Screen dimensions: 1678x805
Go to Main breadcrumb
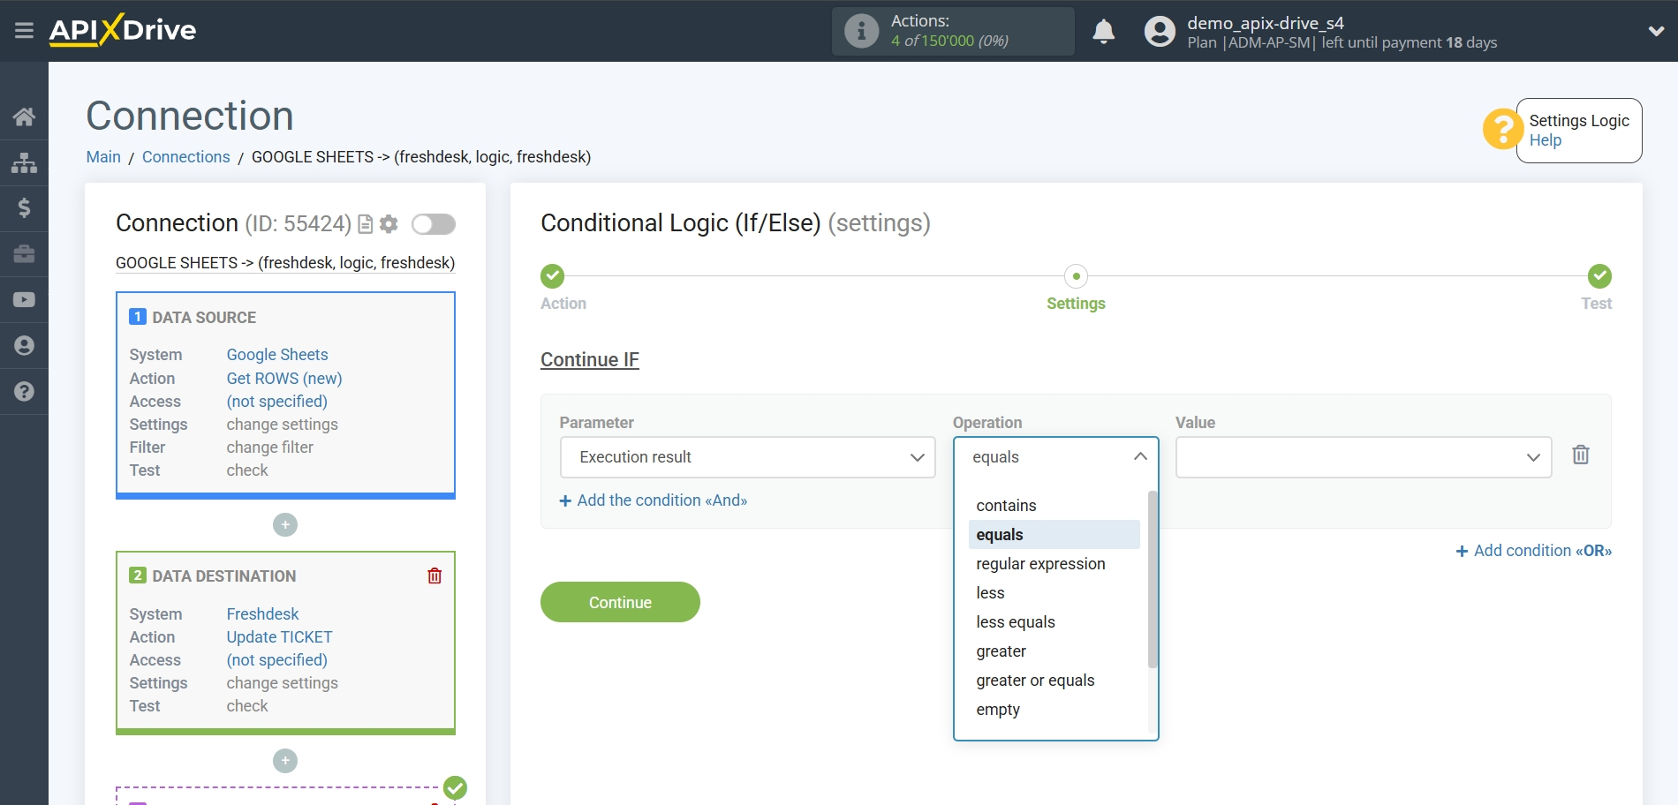(103, 157)
